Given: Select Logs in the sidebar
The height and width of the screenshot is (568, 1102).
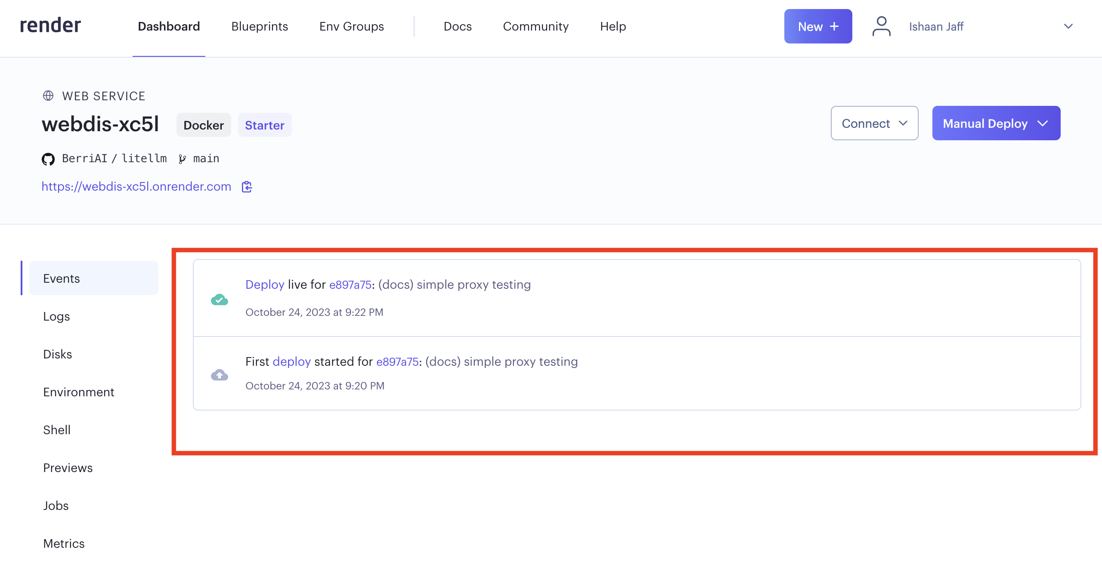Looking at the screenshot, I should (x=56, y=316).
